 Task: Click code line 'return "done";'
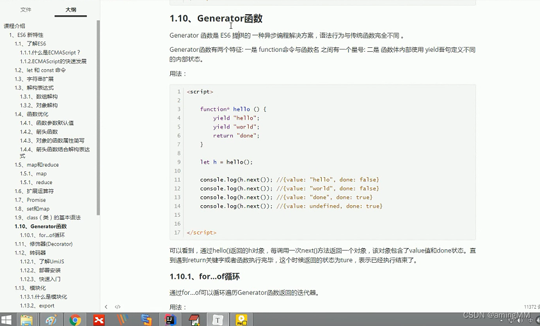coord(236,136)
